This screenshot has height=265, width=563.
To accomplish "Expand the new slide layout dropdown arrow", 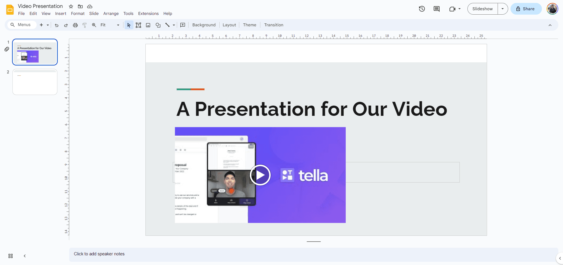I will tap(48, 25).
